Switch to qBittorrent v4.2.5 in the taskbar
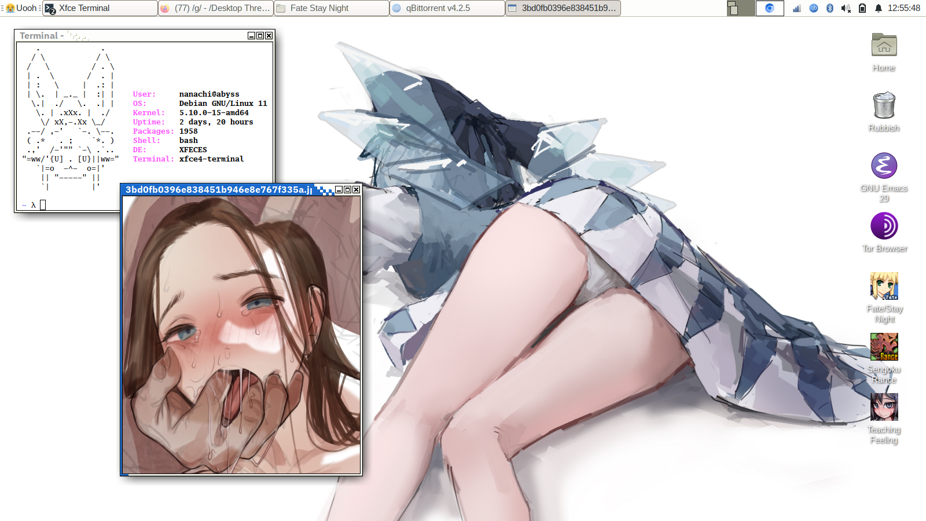The image size is (926, 521). (x=447, y=8)
